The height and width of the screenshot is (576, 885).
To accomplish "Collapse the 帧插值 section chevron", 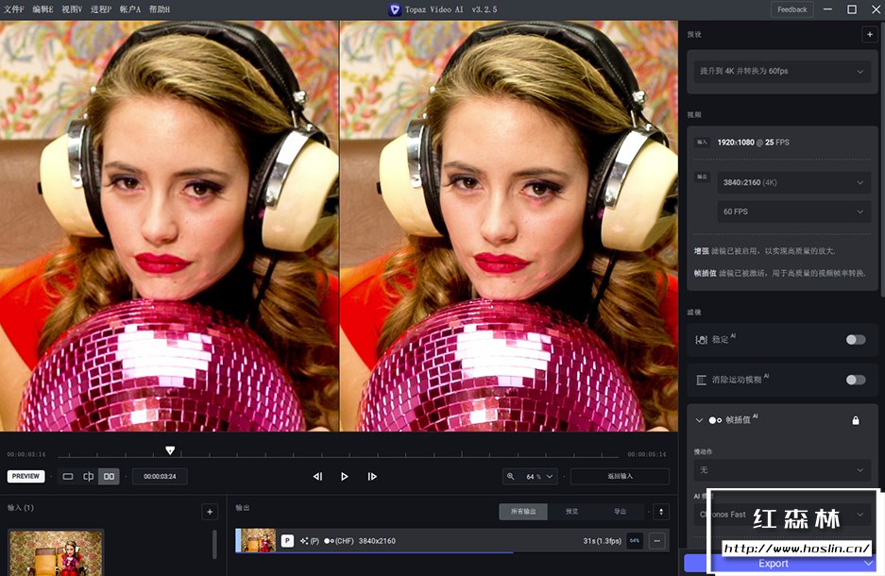I will 700,420.
